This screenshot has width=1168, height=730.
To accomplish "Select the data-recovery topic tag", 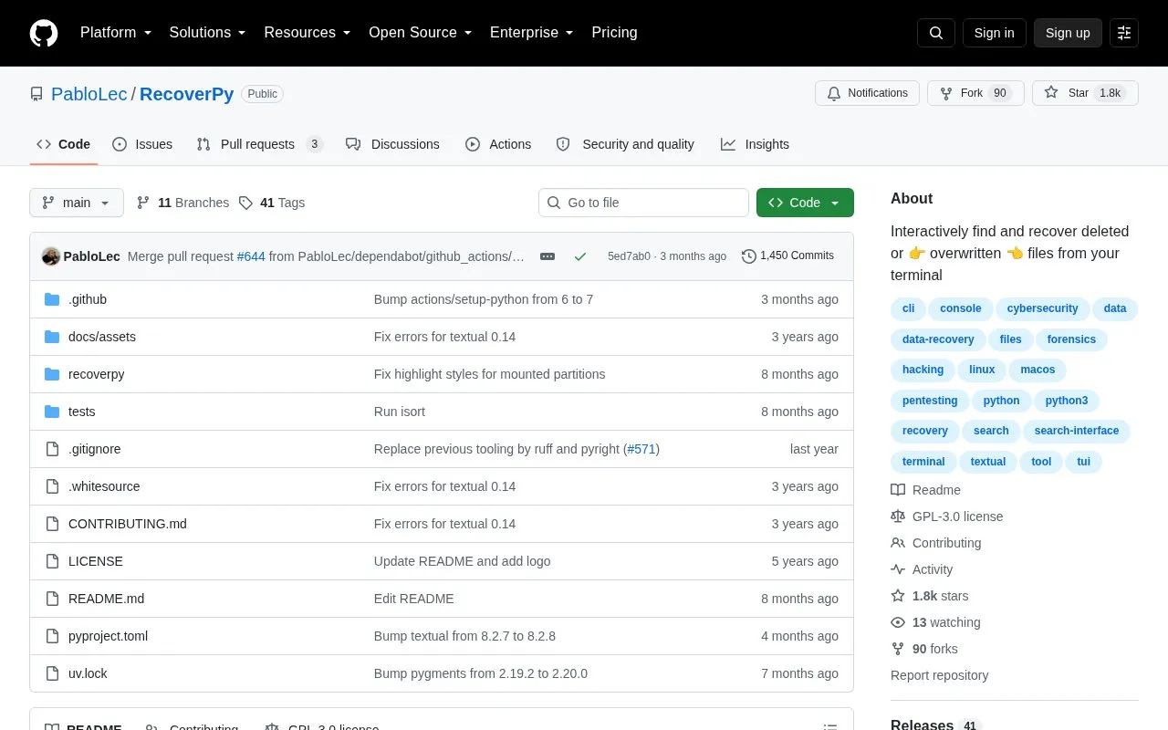I will point(938,339).
